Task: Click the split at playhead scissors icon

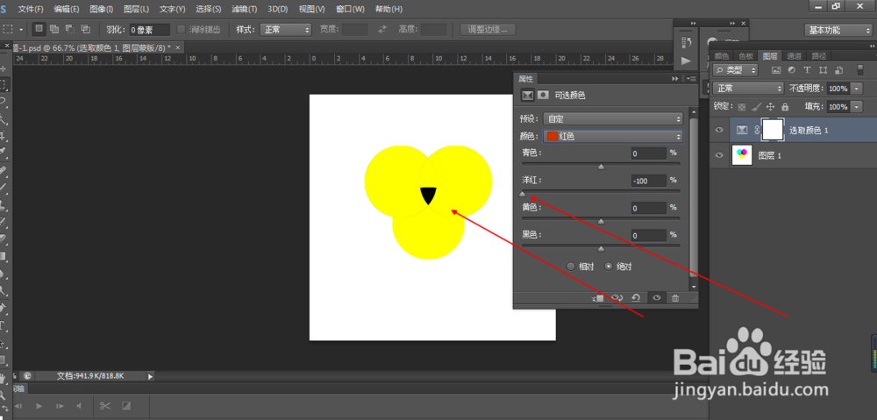Action: [105, 405]
